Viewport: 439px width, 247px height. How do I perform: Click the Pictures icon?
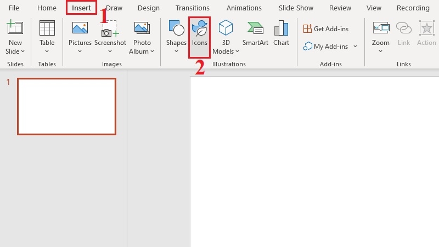click(x=80, y=28)
